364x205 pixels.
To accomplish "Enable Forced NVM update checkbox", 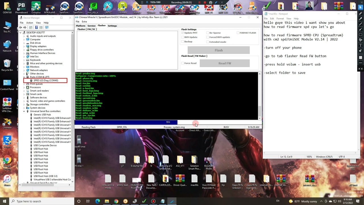I will point(208,37).
